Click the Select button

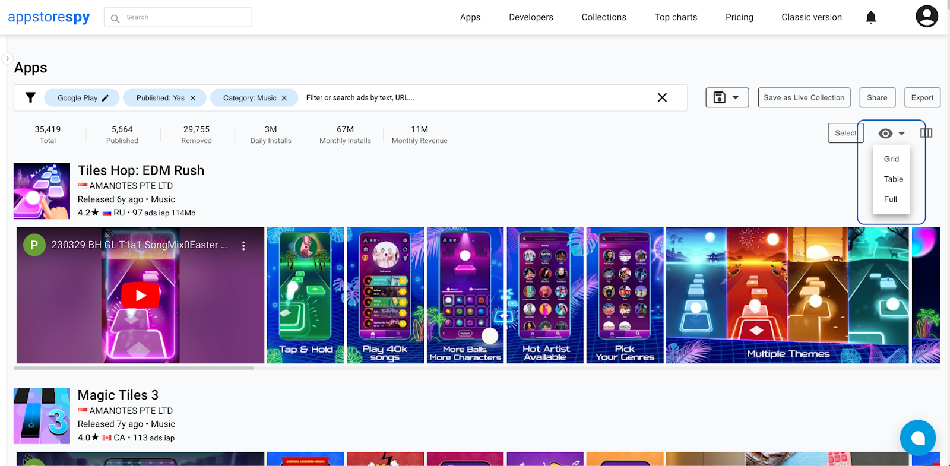[845, 133]
